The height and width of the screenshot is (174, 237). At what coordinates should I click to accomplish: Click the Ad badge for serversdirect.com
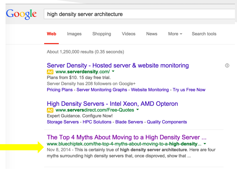point(50,110)
